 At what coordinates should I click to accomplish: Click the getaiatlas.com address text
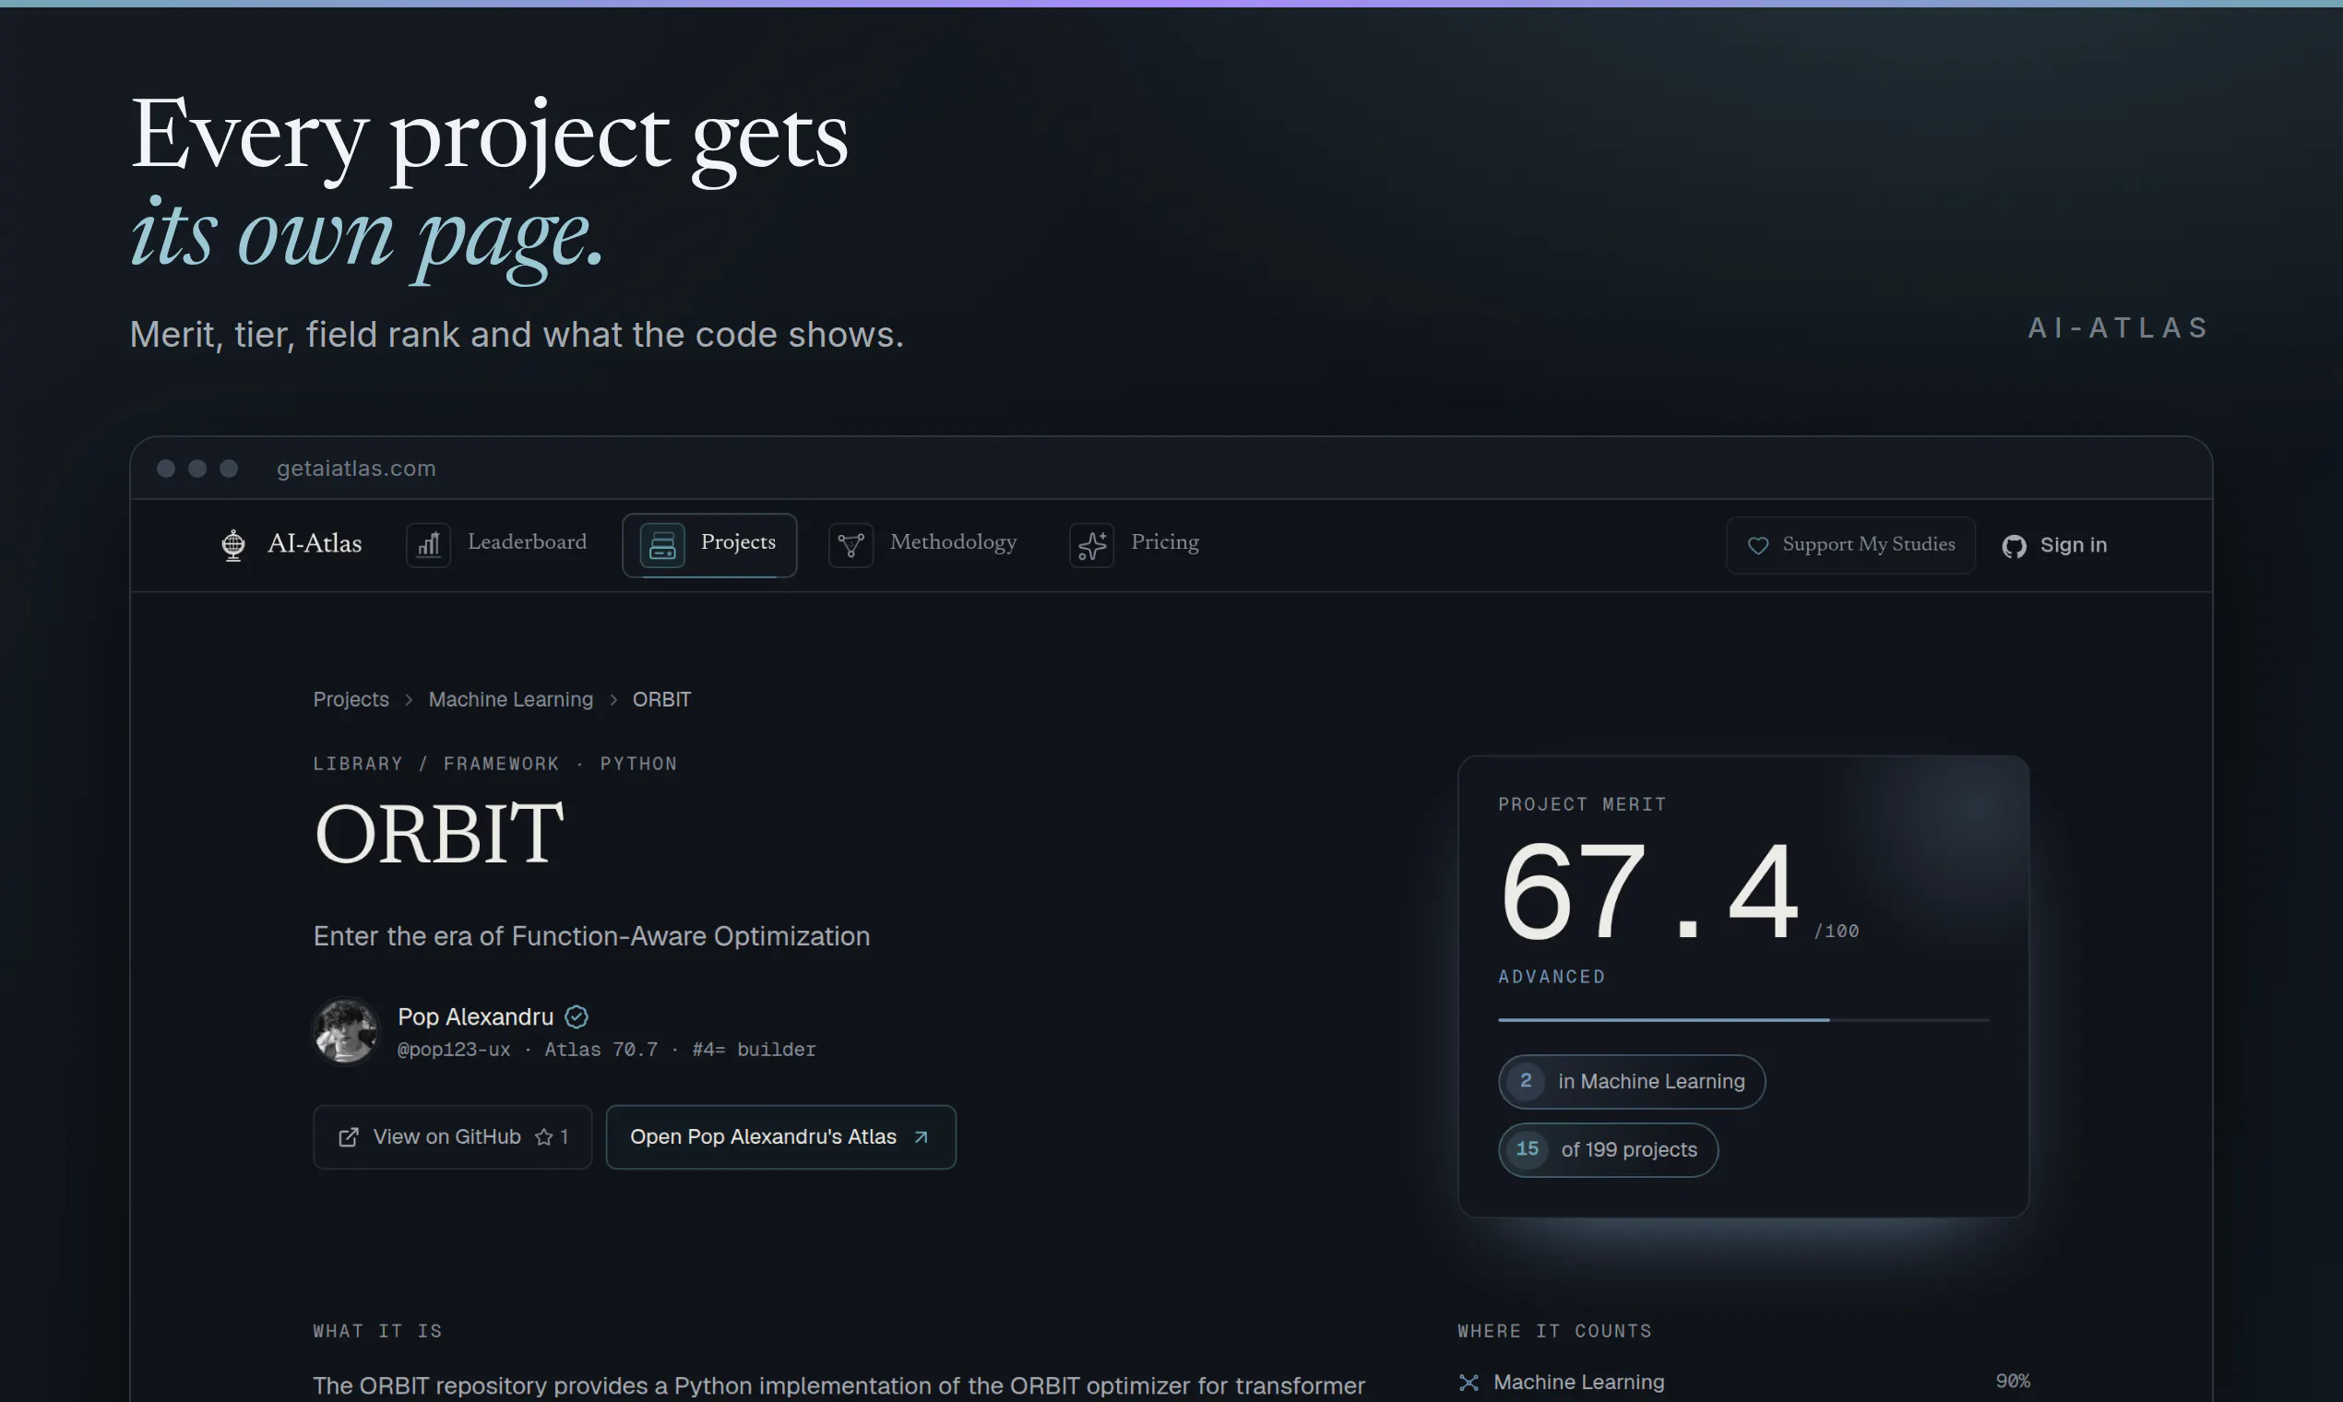(356, 469)
